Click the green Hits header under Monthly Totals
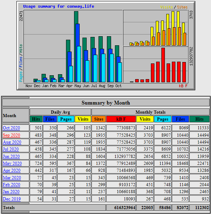Screen dimensions: 211x214 (x=199, y=119)
